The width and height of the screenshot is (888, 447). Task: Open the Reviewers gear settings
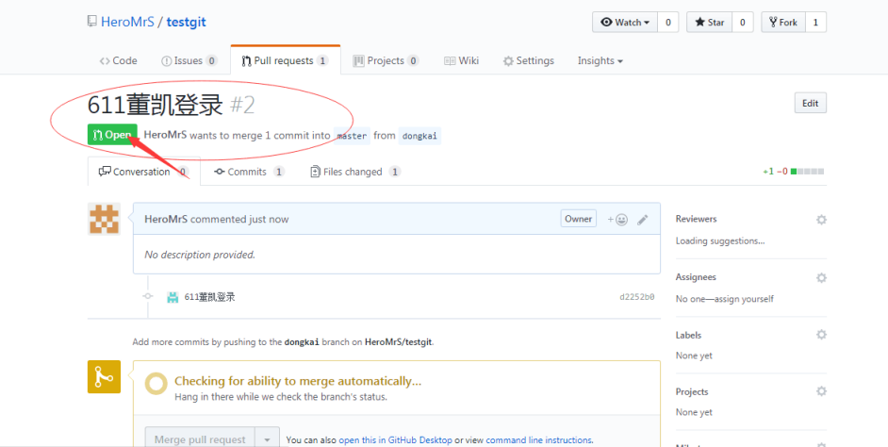pos(821,219)
